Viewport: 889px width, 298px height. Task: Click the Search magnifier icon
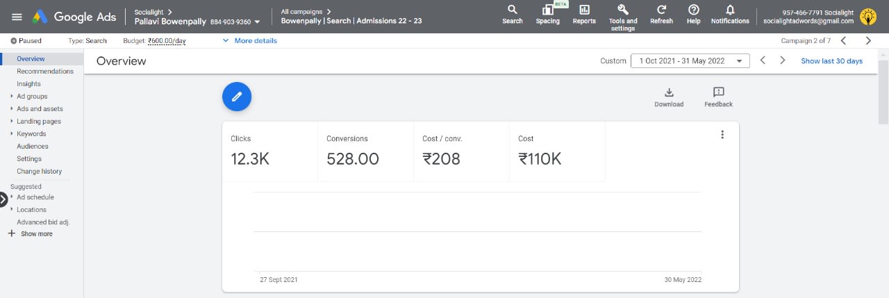512,10
